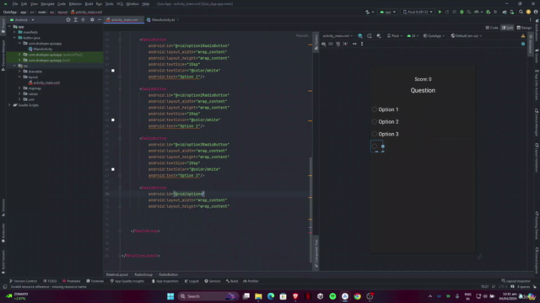The height and width of the screenshot is (303, 540).
Task: Click the preview orientation icon
Action: click(370, 35)
